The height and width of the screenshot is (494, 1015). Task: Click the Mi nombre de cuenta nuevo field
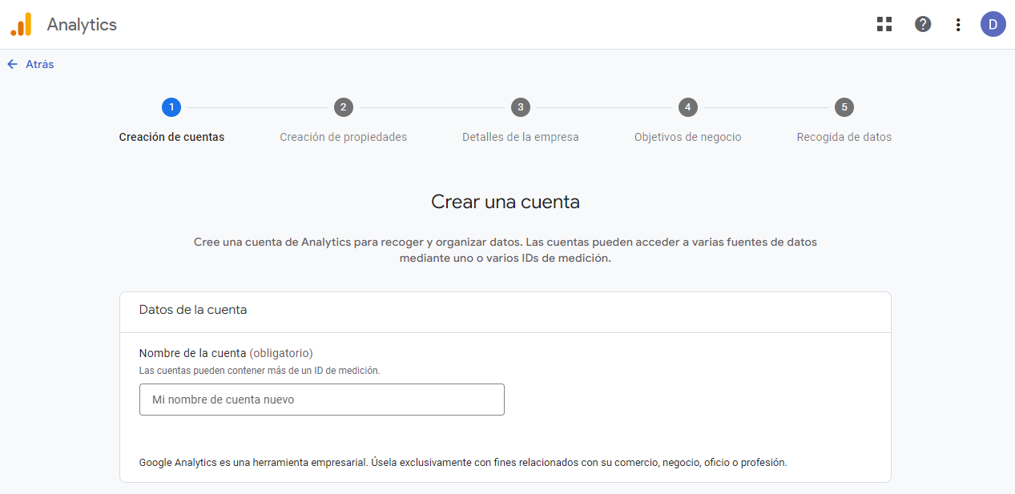point(321,400)
